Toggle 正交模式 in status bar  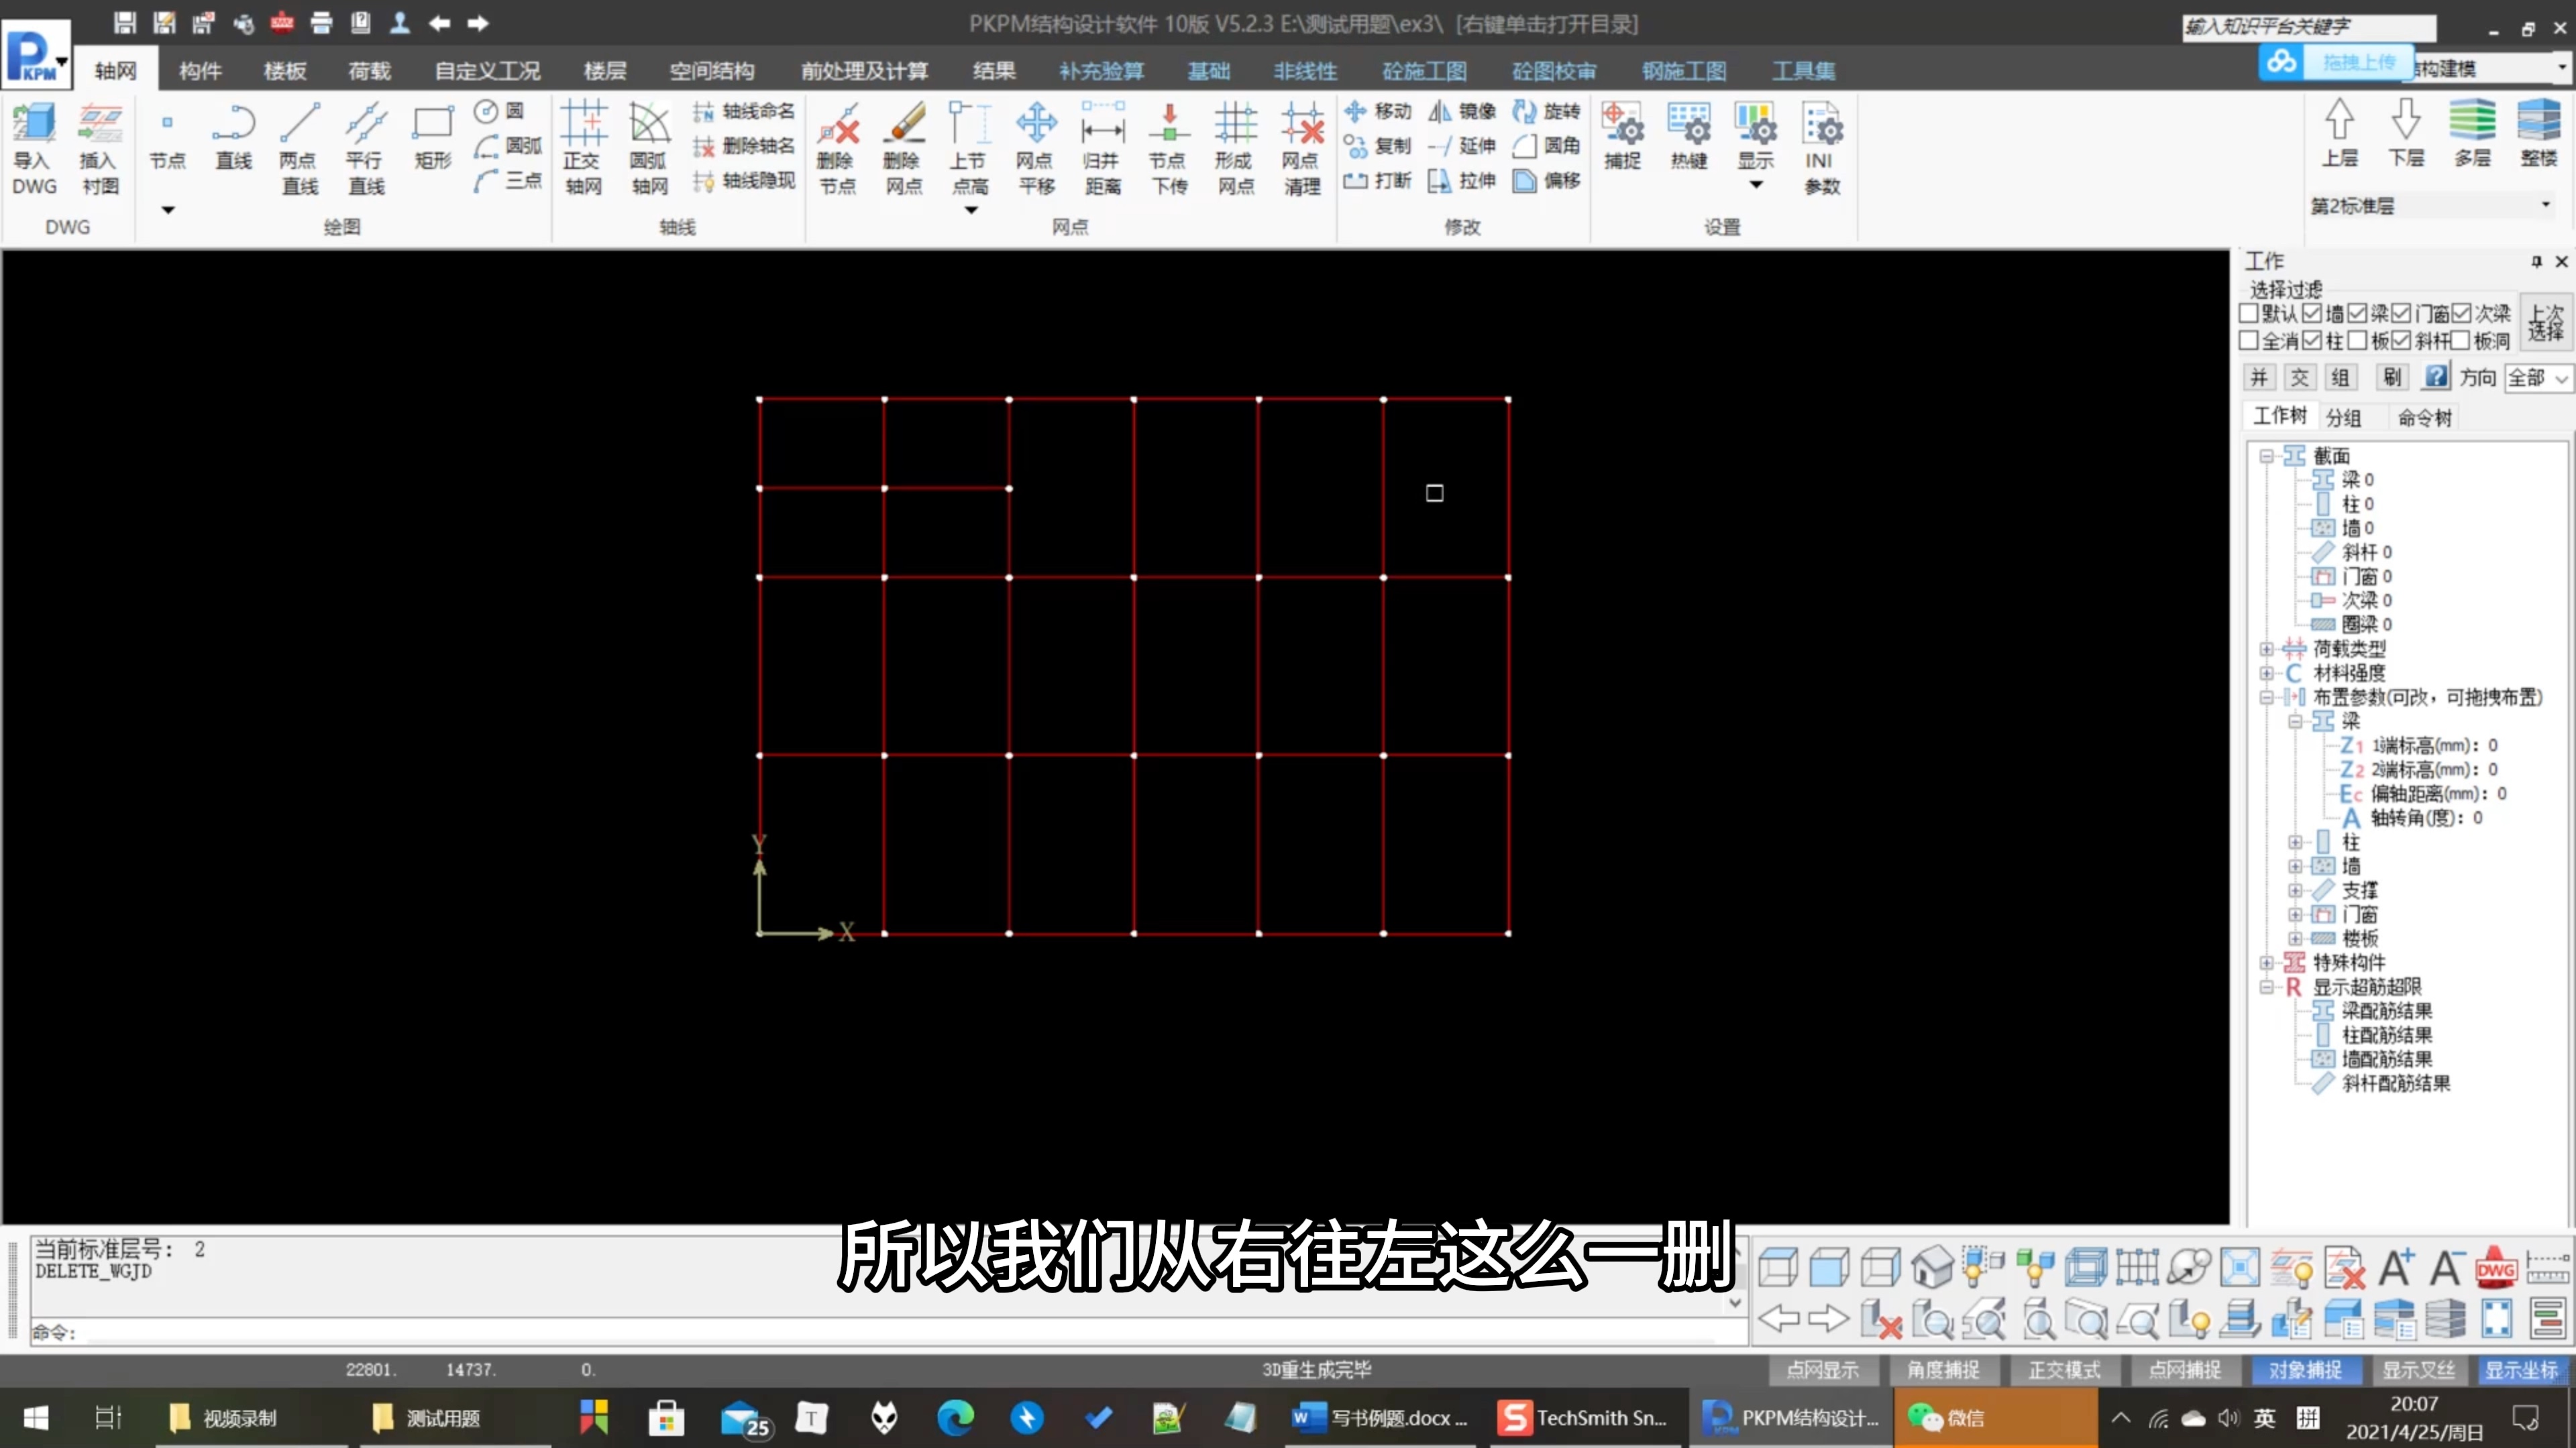coord(2064,1370)
